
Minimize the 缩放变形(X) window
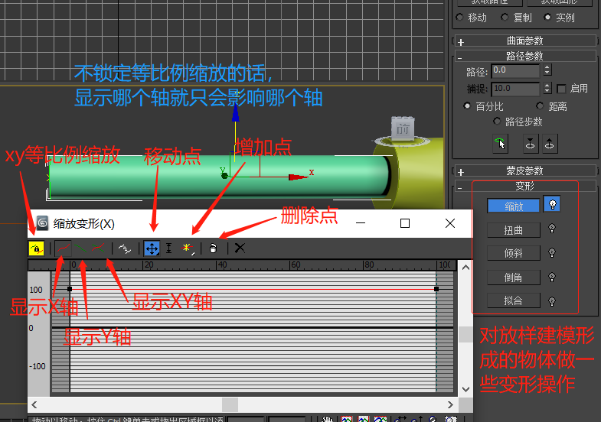(x=361, y=223)
